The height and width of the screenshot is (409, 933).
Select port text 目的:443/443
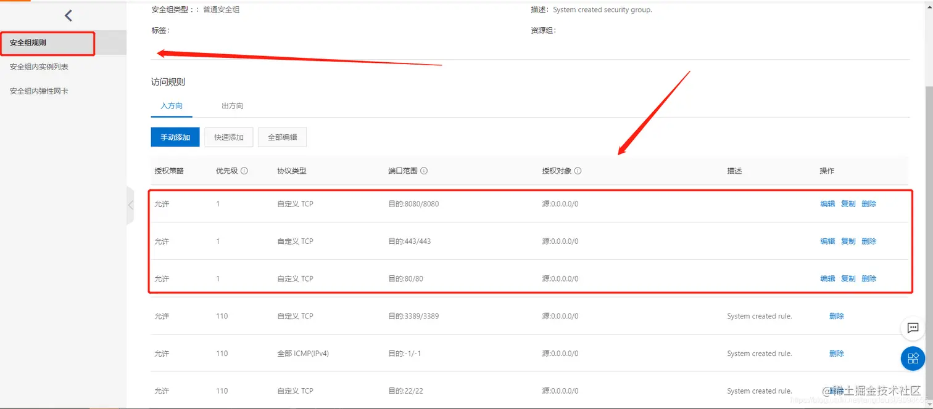tap(410, 241)
